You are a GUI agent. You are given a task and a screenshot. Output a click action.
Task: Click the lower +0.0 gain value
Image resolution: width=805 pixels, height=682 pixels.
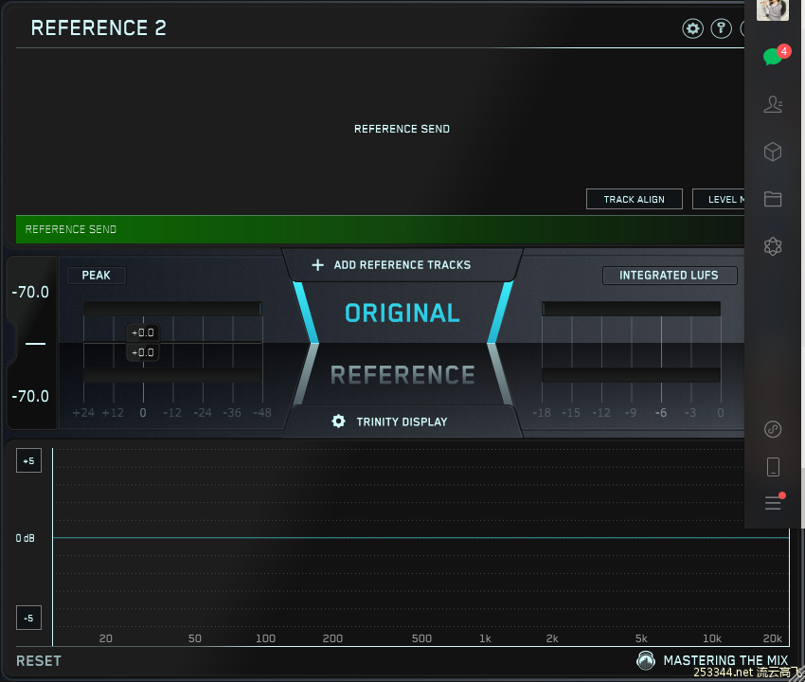pos(143,352)
